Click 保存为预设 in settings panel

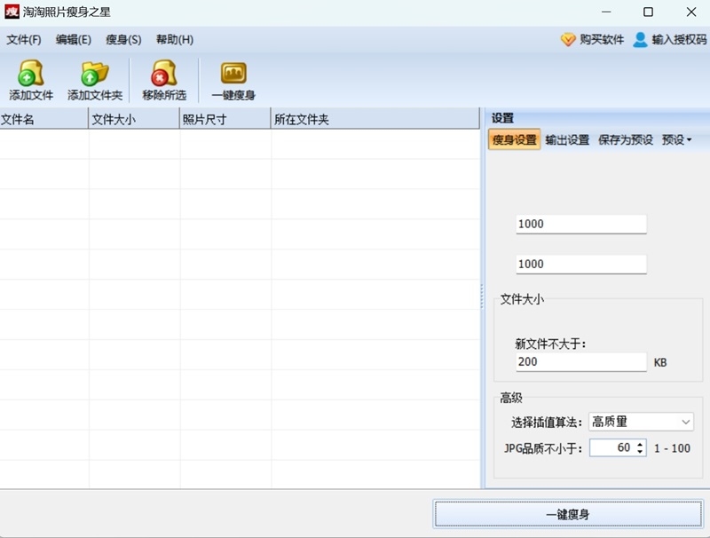[x=626, y=139]
